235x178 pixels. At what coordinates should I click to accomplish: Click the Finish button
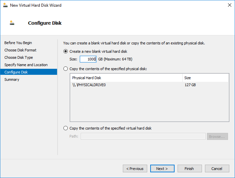tap(190, 169)
